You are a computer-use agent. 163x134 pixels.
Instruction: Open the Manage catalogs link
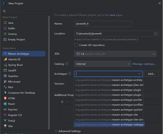144,64
